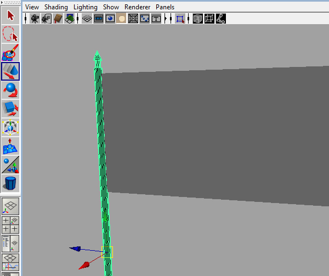This screenshot has width=329, height=276.
Task: Toggle the viewport Grid display
Action: 87,19
